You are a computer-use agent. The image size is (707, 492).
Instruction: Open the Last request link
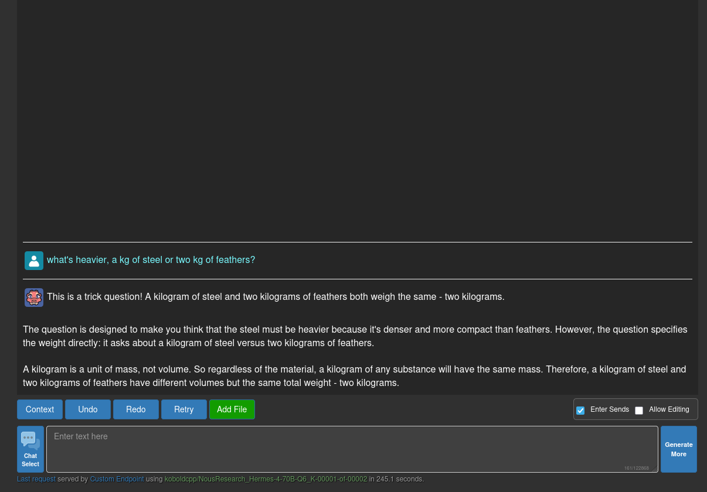click(36, 479)
